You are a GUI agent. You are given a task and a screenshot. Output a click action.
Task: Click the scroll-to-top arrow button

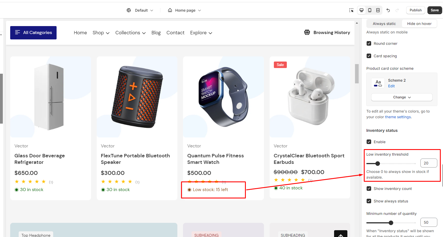point(341,234)
